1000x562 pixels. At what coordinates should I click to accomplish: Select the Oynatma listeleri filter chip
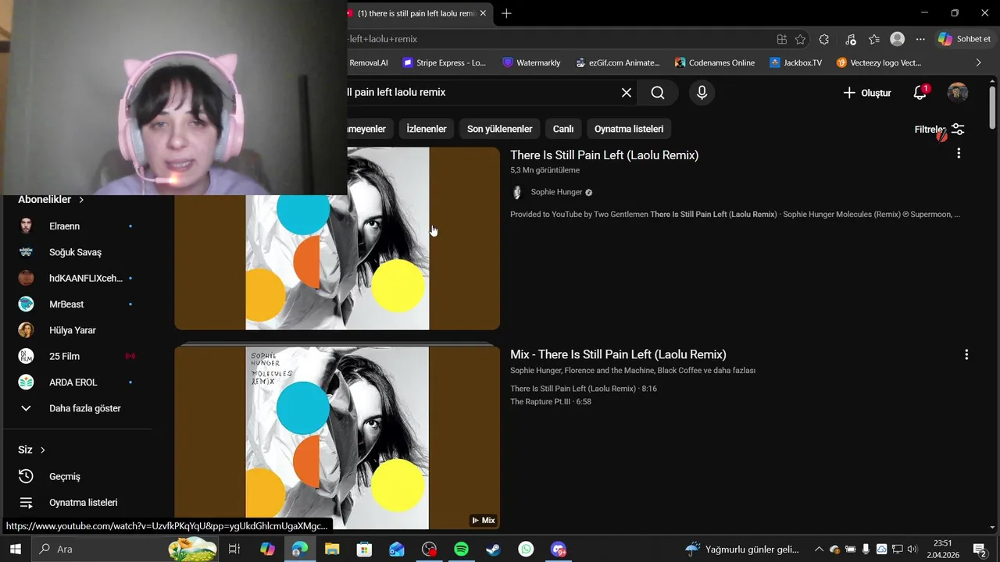629,129
